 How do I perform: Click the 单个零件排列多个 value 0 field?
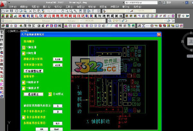(58, 112)
